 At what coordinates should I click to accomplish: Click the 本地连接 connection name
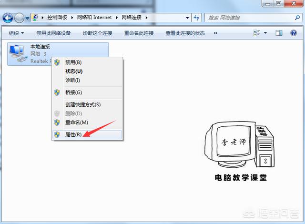click(x=40, y=47)
